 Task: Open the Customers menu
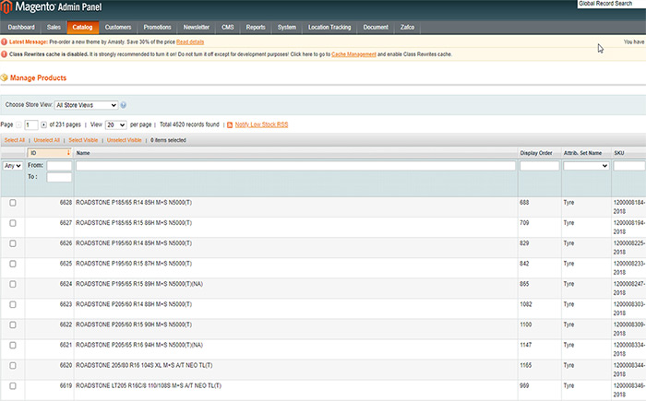118,27
